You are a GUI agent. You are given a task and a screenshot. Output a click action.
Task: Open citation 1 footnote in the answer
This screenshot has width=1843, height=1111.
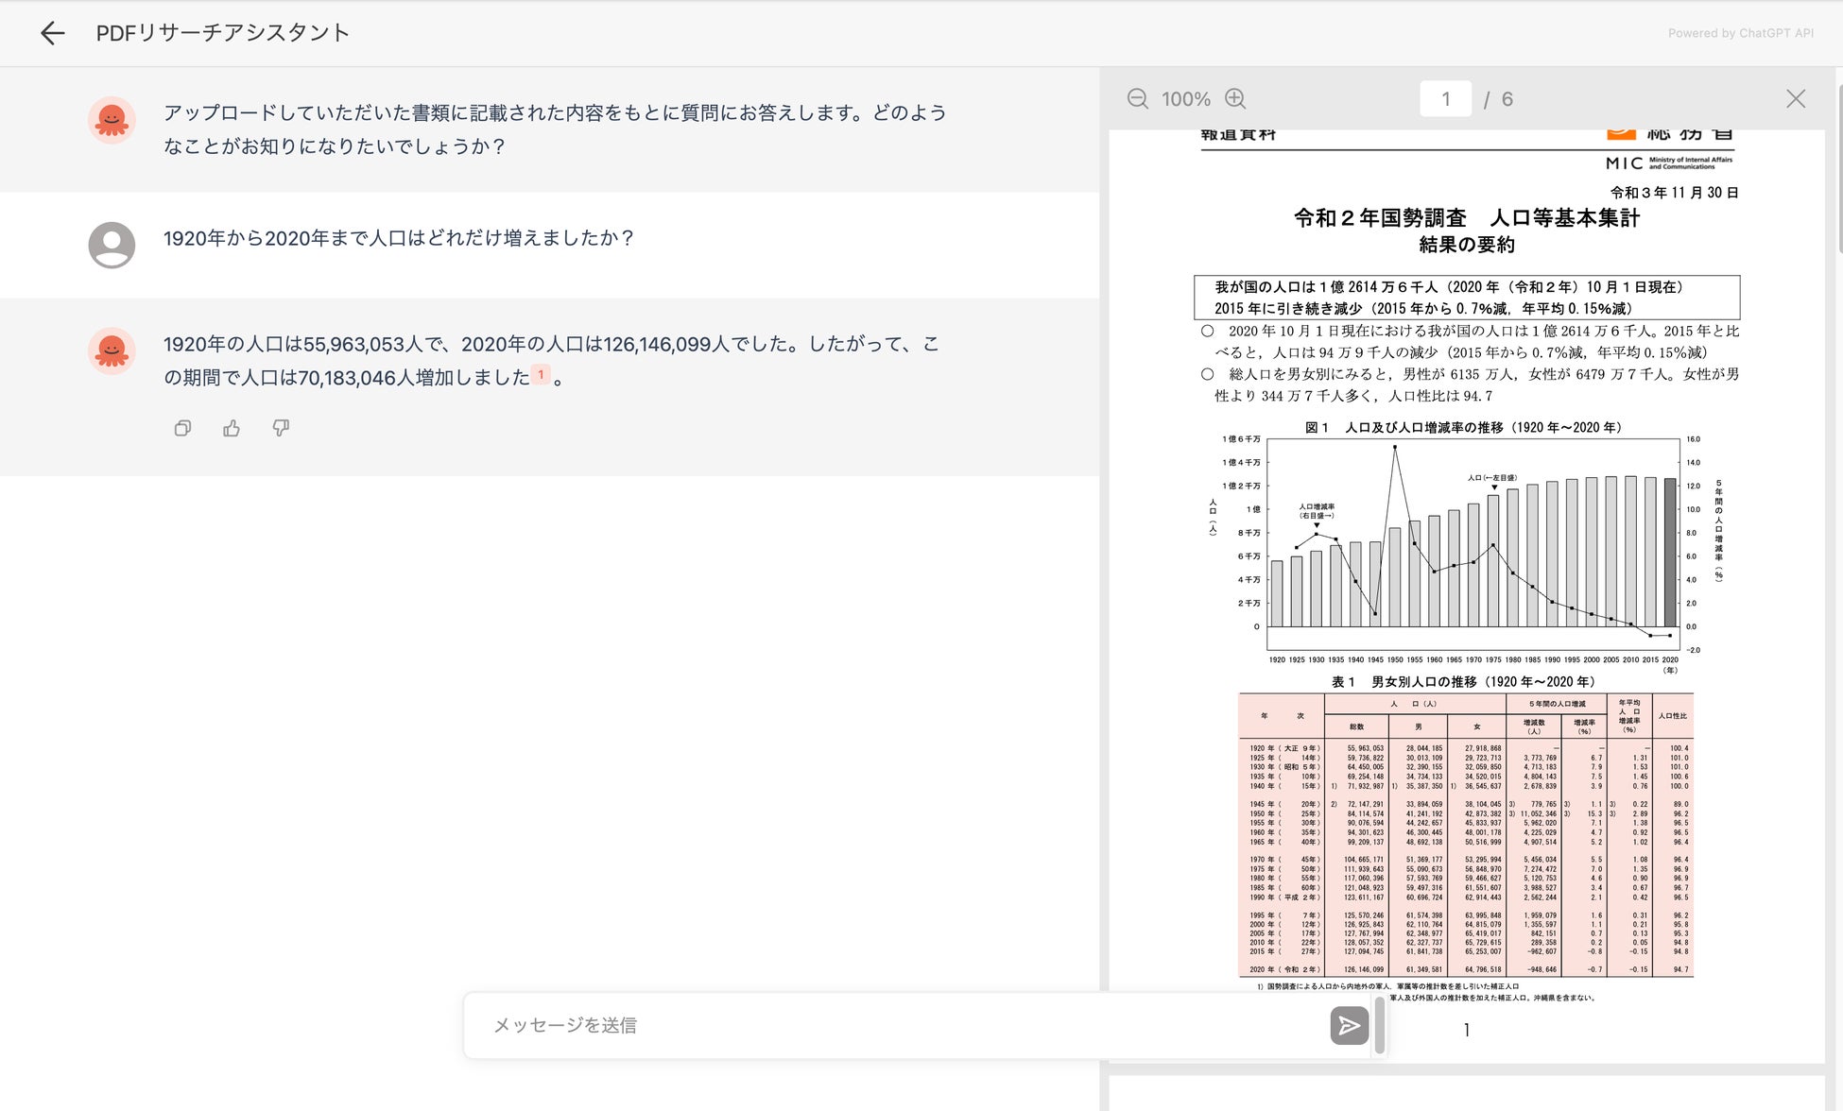541,375
